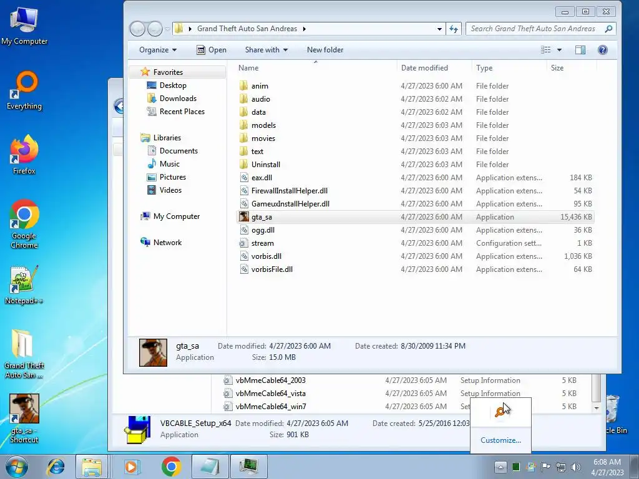Click the forward navigation arrow
This screenshot has width=639, height=479.
coord(155,29)
